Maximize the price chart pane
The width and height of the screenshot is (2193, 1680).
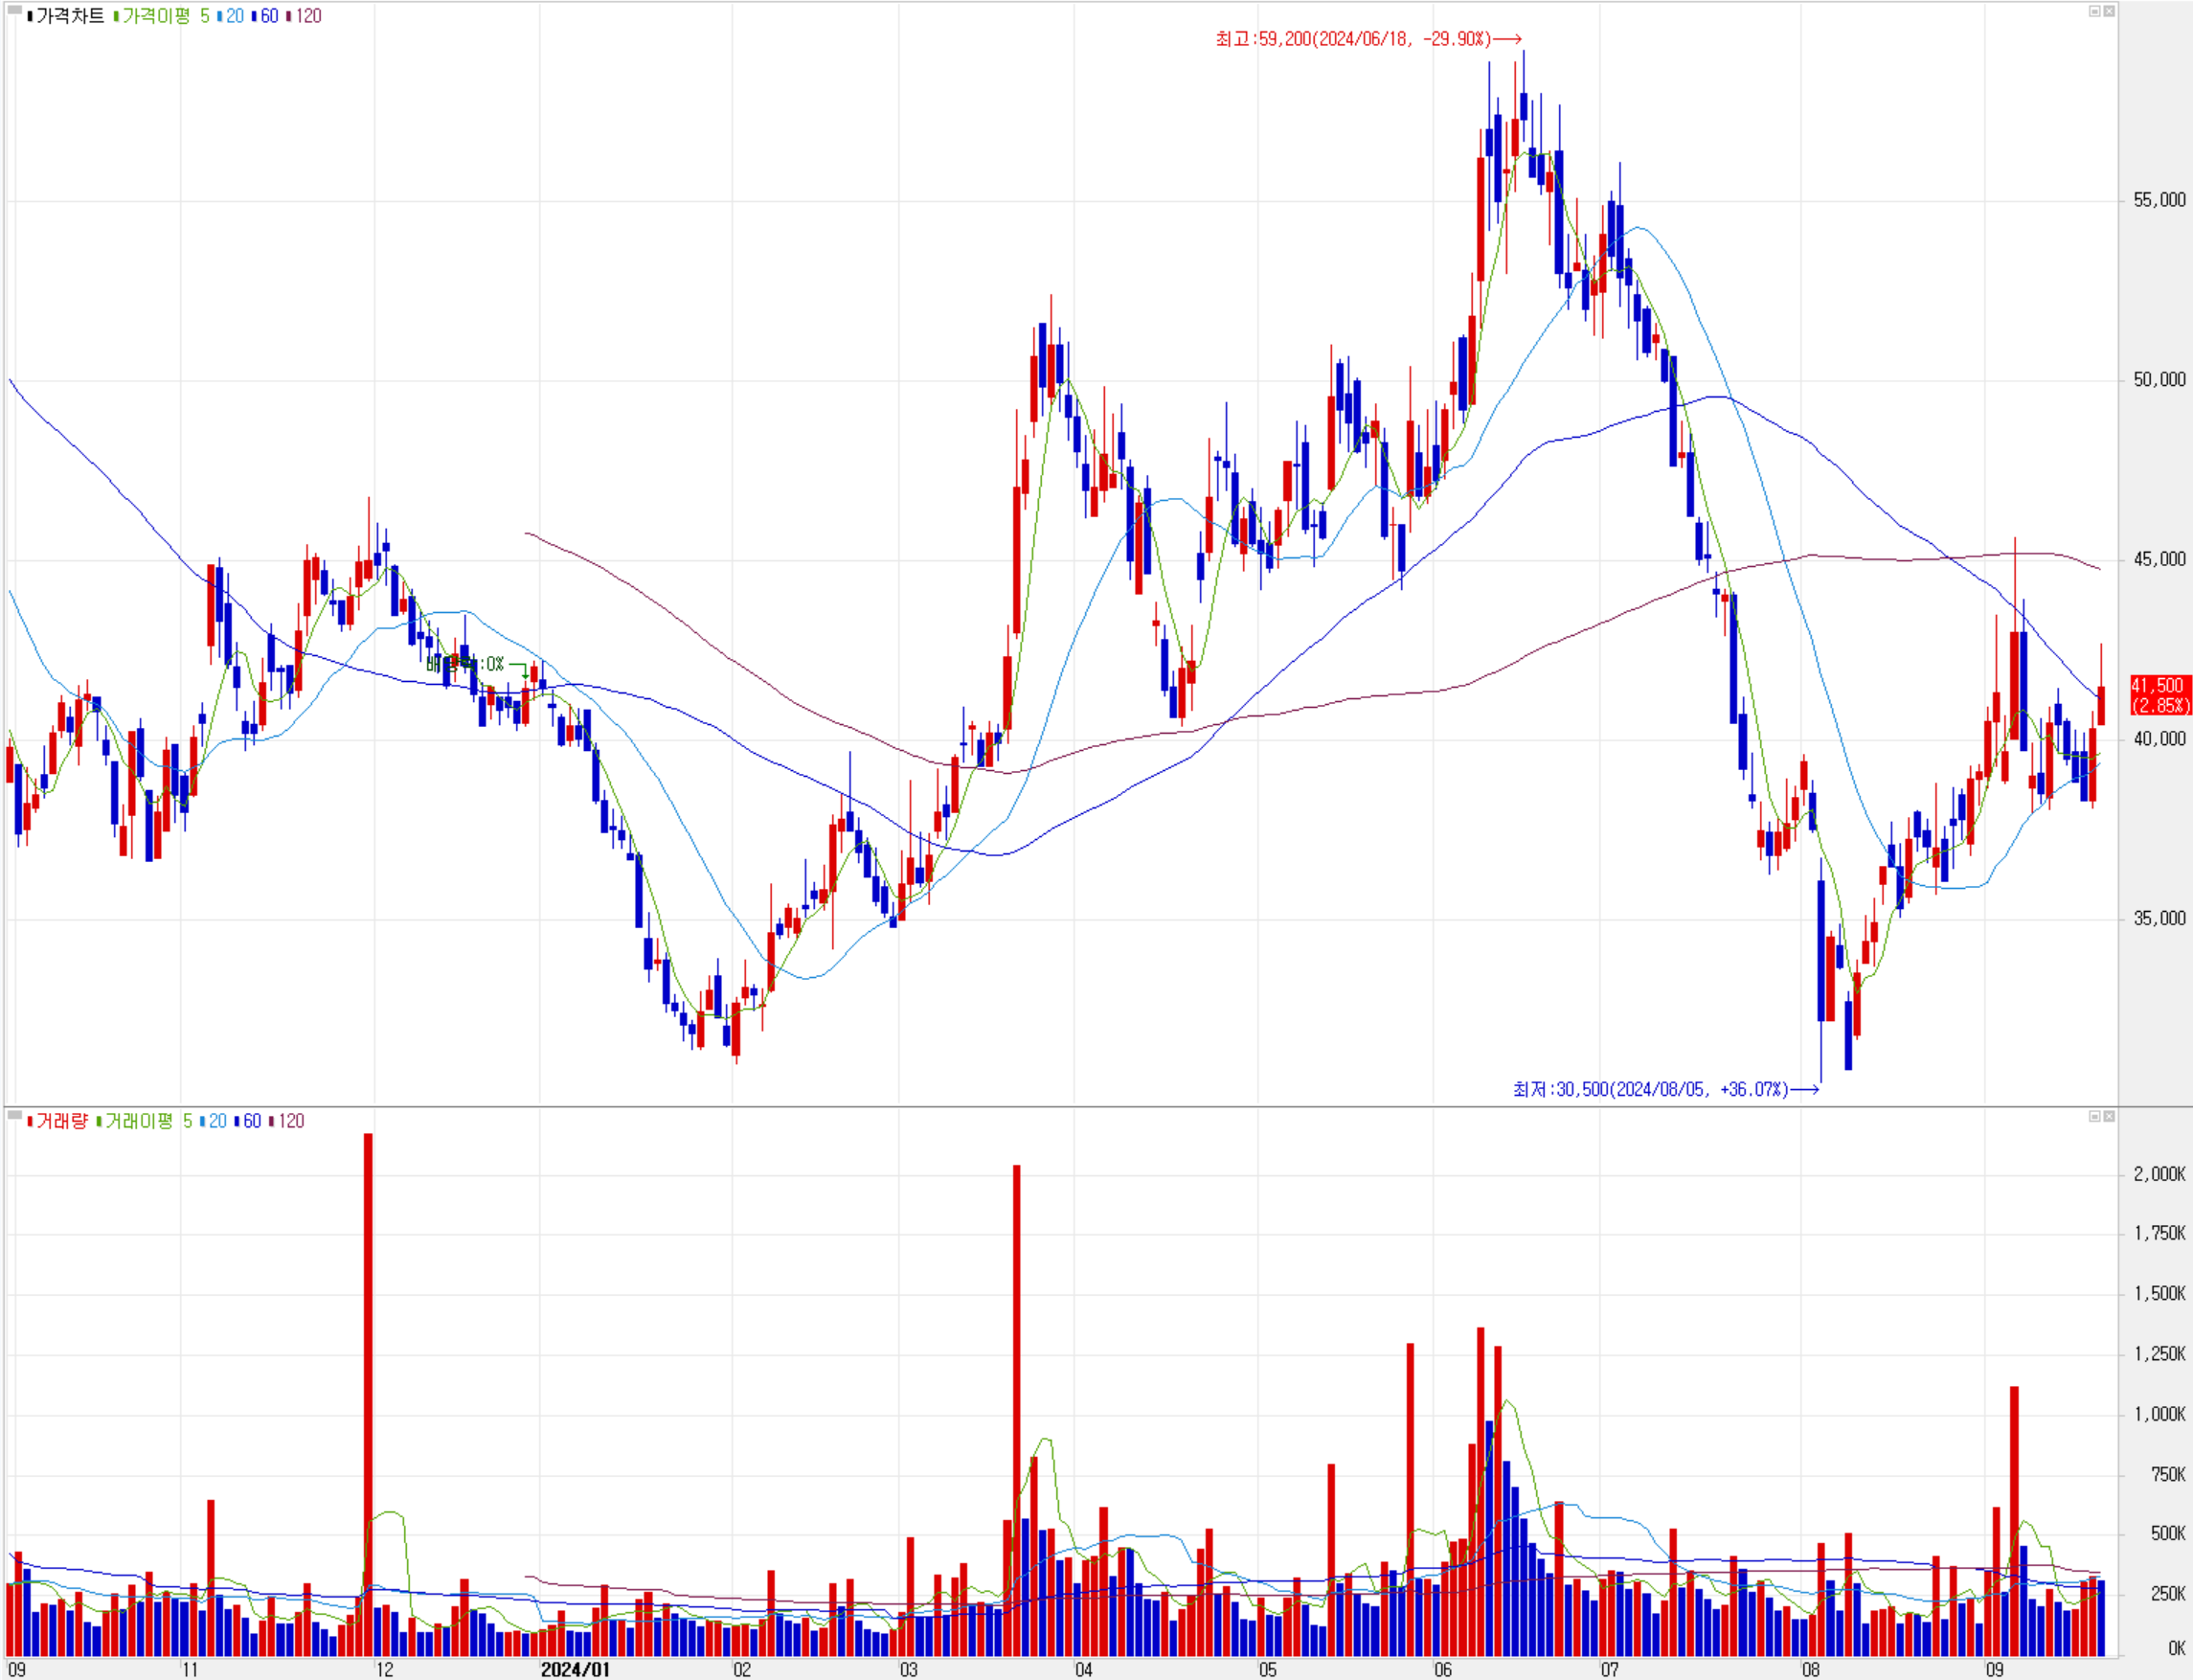[x=2094, y=11]
